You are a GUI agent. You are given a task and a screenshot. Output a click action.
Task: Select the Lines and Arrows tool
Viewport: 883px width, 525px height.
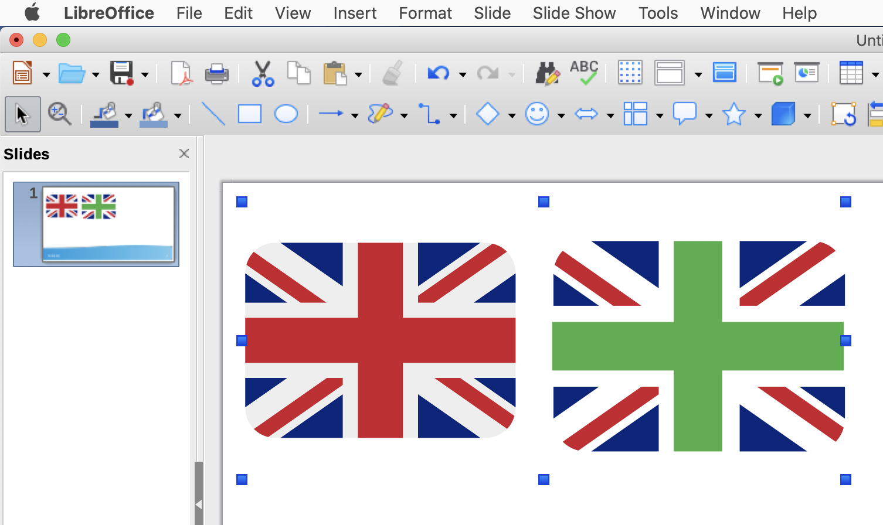tap(331, 114)
